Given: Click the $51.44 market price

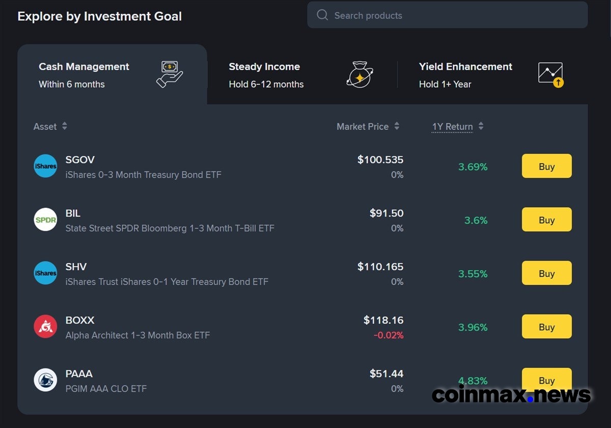Looking at the screenshot, I should point(386,373).
